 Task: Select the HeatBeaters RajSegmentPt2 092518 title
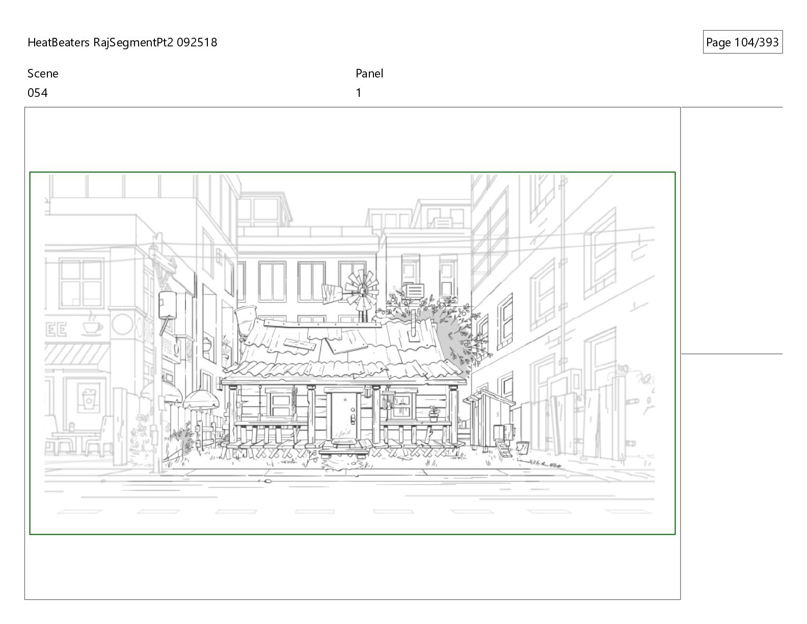(122, 42)
